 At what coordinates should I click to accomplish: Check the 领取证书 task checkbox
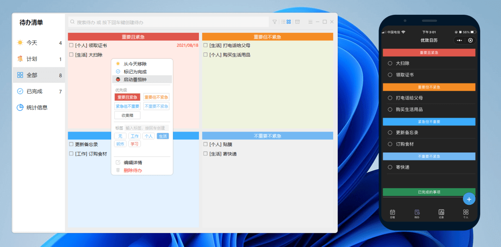coord(71,45)
